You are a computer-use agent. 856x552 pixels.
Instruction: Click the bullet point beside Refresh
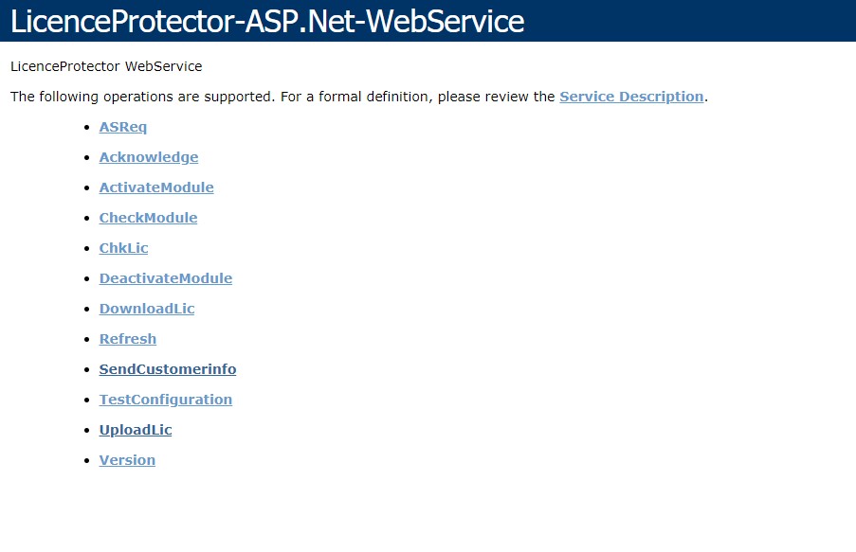point(88,339)
